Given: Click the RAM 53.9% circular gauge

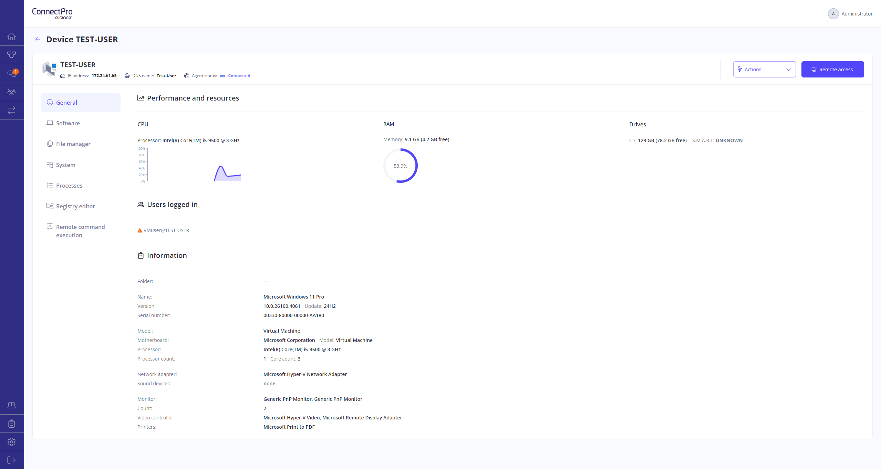Looking at the screenshot, I should (x=400, y=166).
